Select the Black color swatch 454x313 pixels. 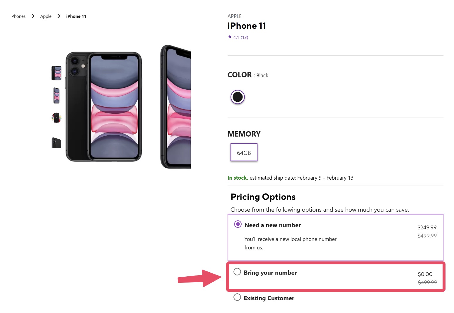[x=237, y=97]
